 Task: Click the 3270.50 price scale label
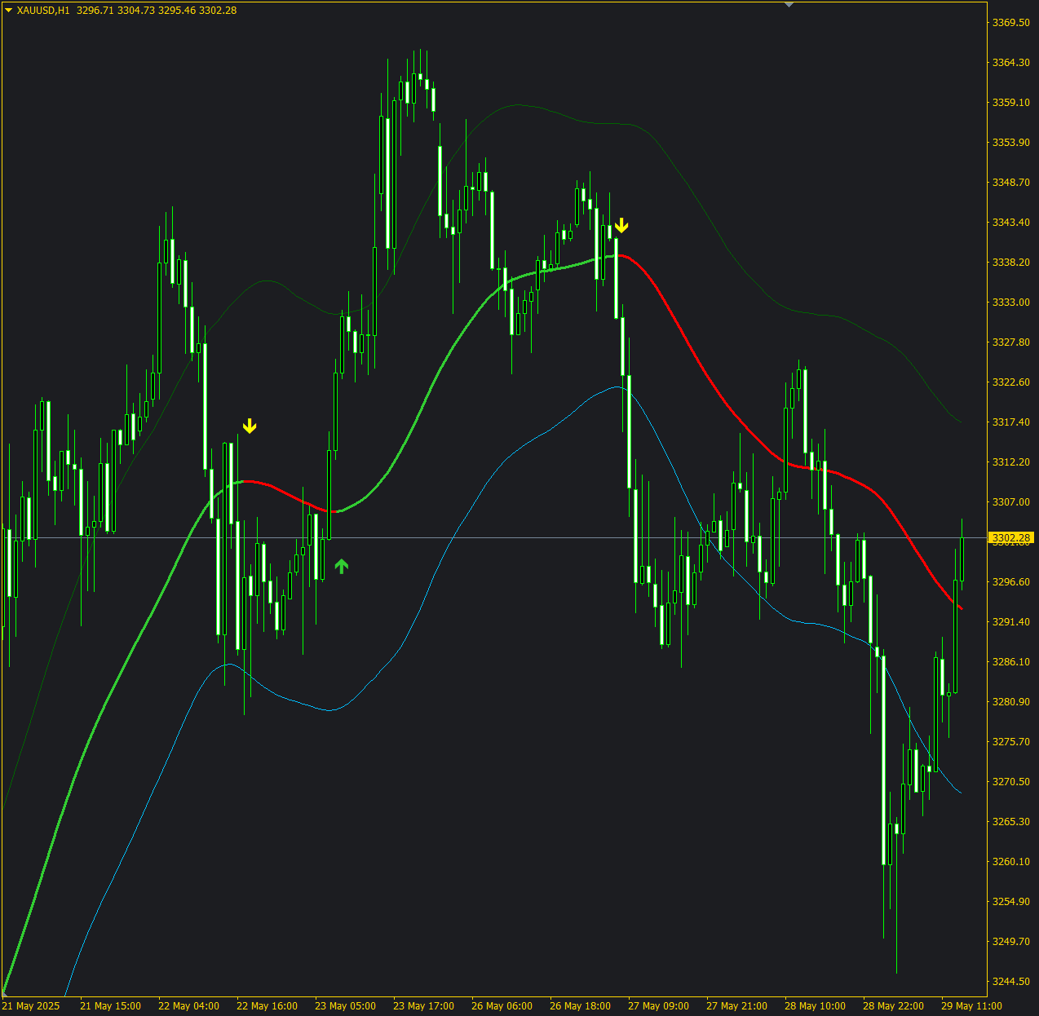point(1010,782)
